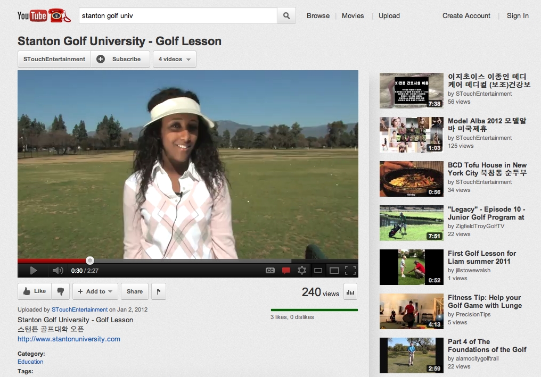Toggle annotations in the player
The height and width of the screenshot is (377, 541).
click(286, 271)
